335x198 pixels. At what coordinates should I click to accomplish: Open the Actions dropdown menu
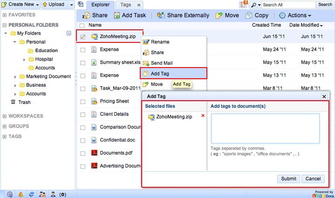(x=295, y=15)
